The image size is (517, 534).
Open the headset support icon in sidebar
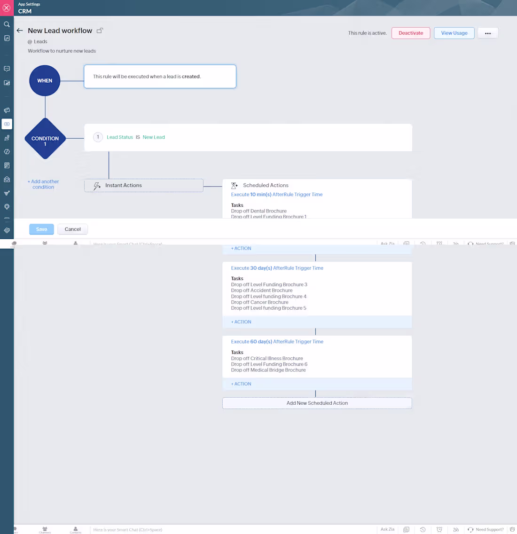pyautogui.click(x=7, y=207)
